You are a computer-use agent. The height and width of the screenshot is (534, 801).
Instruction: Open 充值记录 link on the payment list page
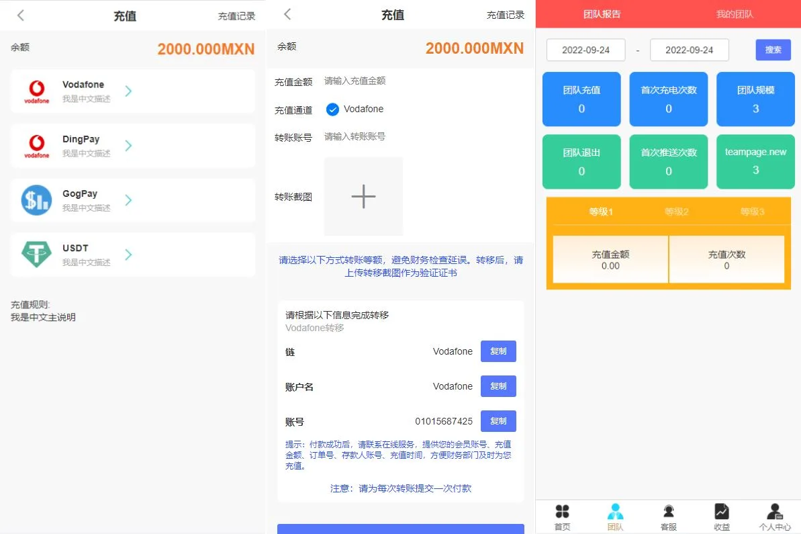236,16
